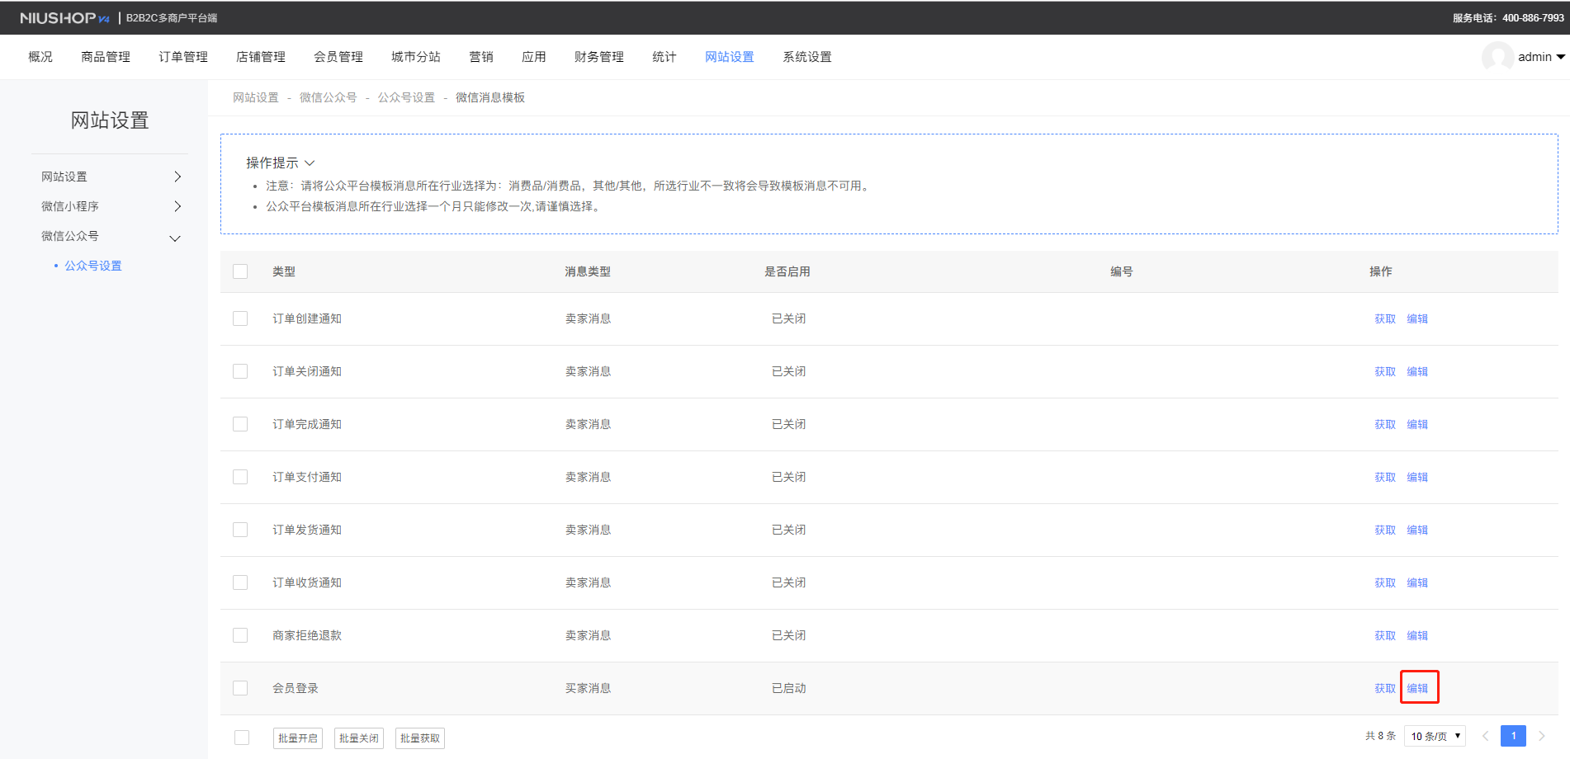Click 获取 for 商家拒绝退款
The height and width of the screenshot is (759, 1570).
1385,635
